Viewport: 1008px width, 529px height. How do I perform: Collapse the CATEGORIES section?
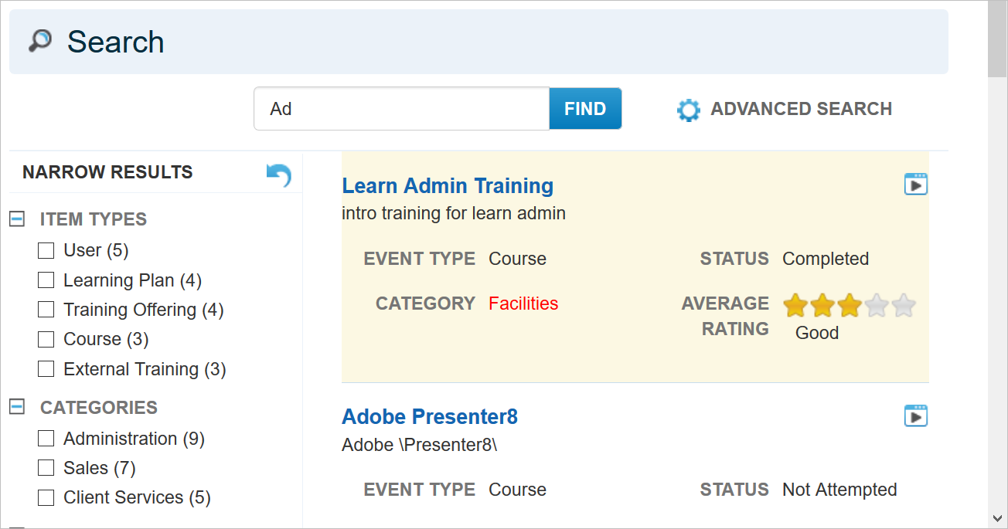16,407
